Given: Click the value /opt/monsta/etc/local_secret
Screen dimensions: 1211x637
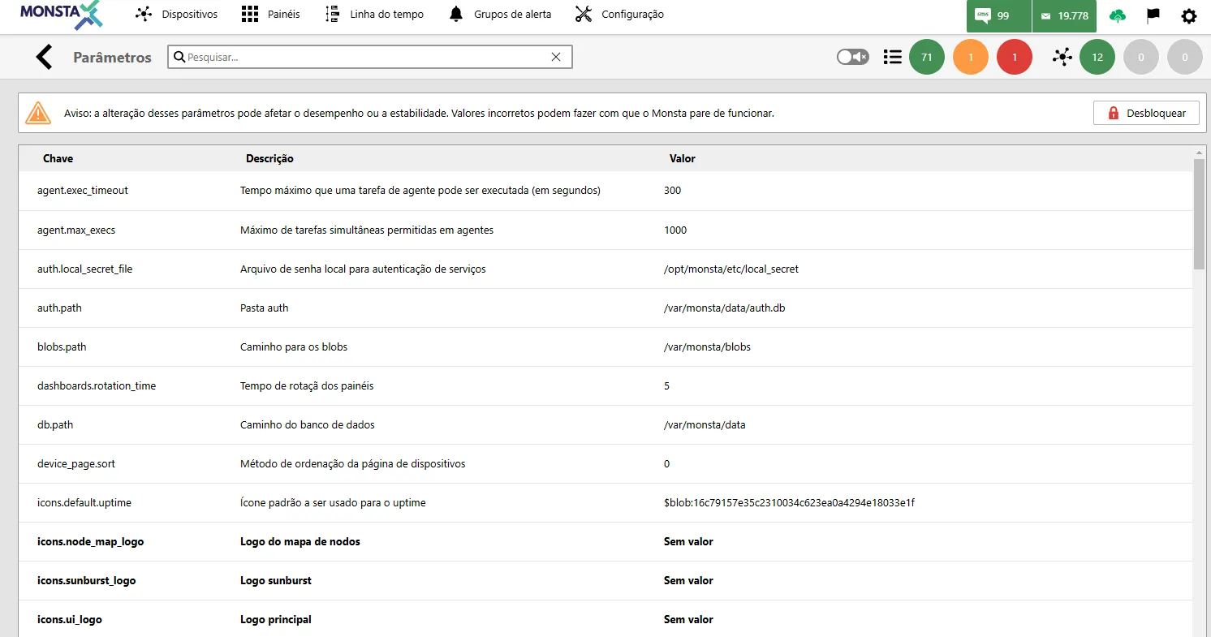Looking at the screenshot, I should 731,269.
